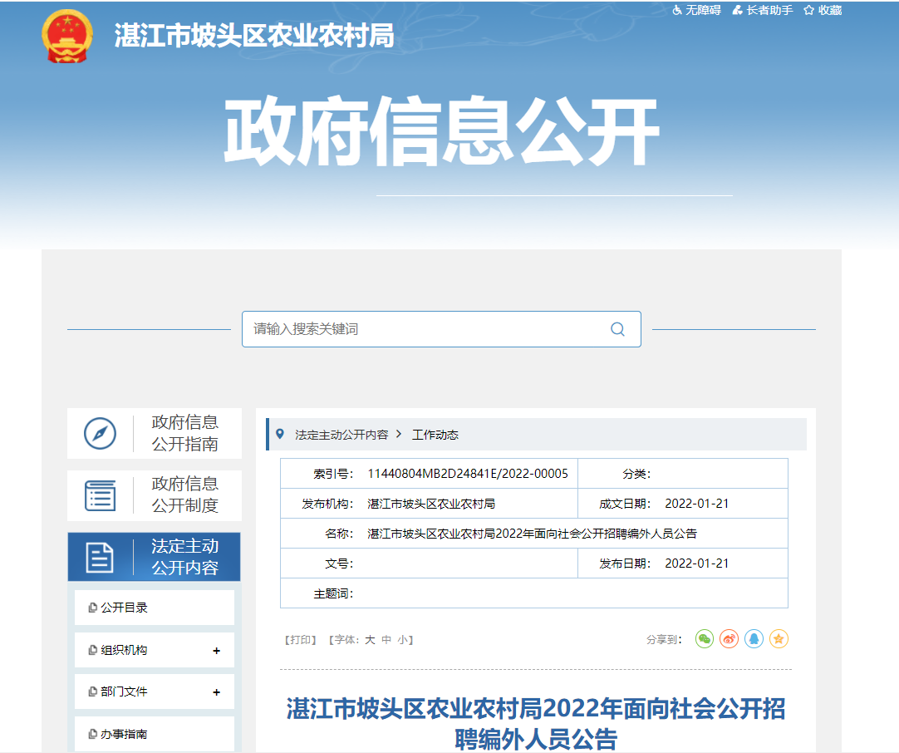The width and height of the screenshot is (899, 753).
Task: Share to Qzone star icon
Action: coord(779,639)
